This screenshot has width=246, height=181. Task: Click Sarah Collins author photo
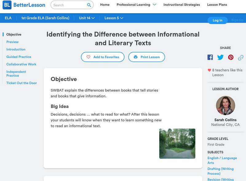(225, 106)
